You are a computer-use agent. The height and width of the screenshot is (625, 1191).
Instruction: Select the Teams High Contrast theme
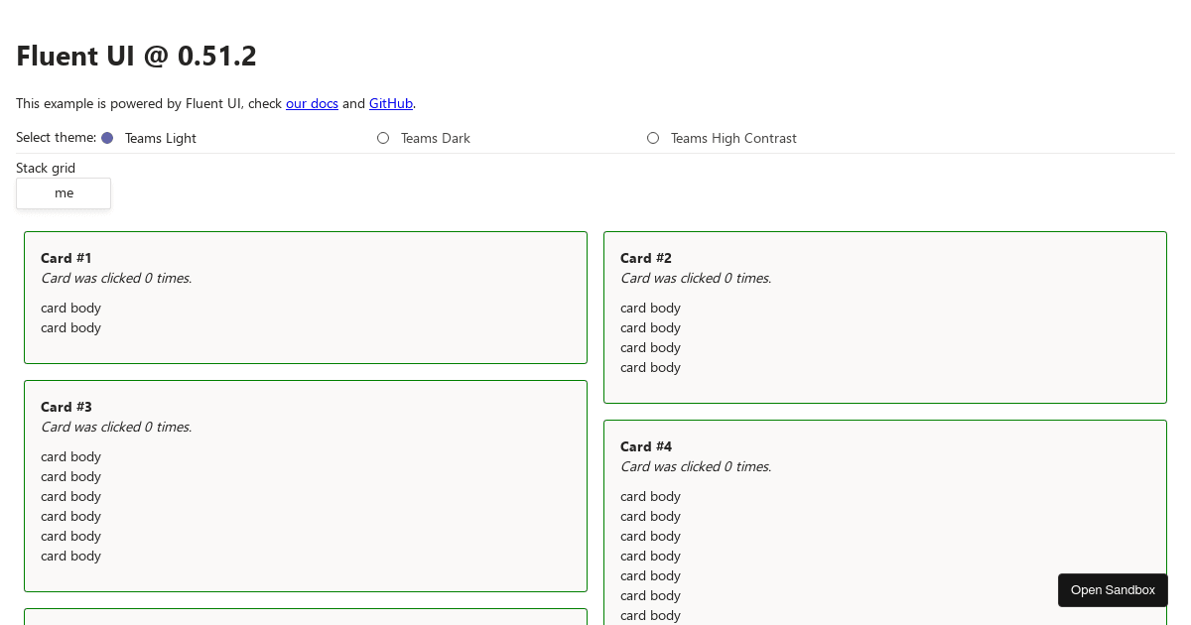(653, 138)
